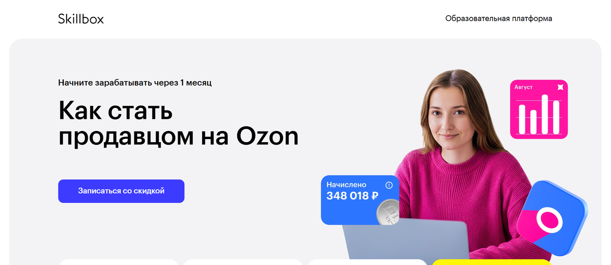Click the heading Как стать продавцом на Ozon
The height and width of the screenshot is (265, 611).
point(178,124)
